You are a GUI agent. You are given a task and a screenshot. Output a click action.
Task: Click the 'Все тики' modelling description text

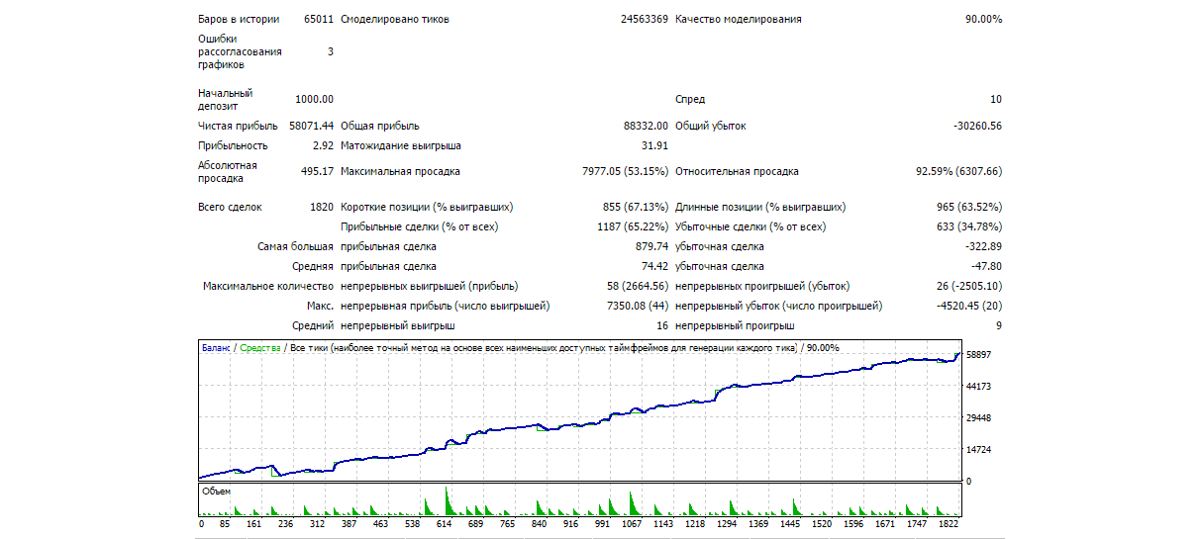click(x=545, y=348)
